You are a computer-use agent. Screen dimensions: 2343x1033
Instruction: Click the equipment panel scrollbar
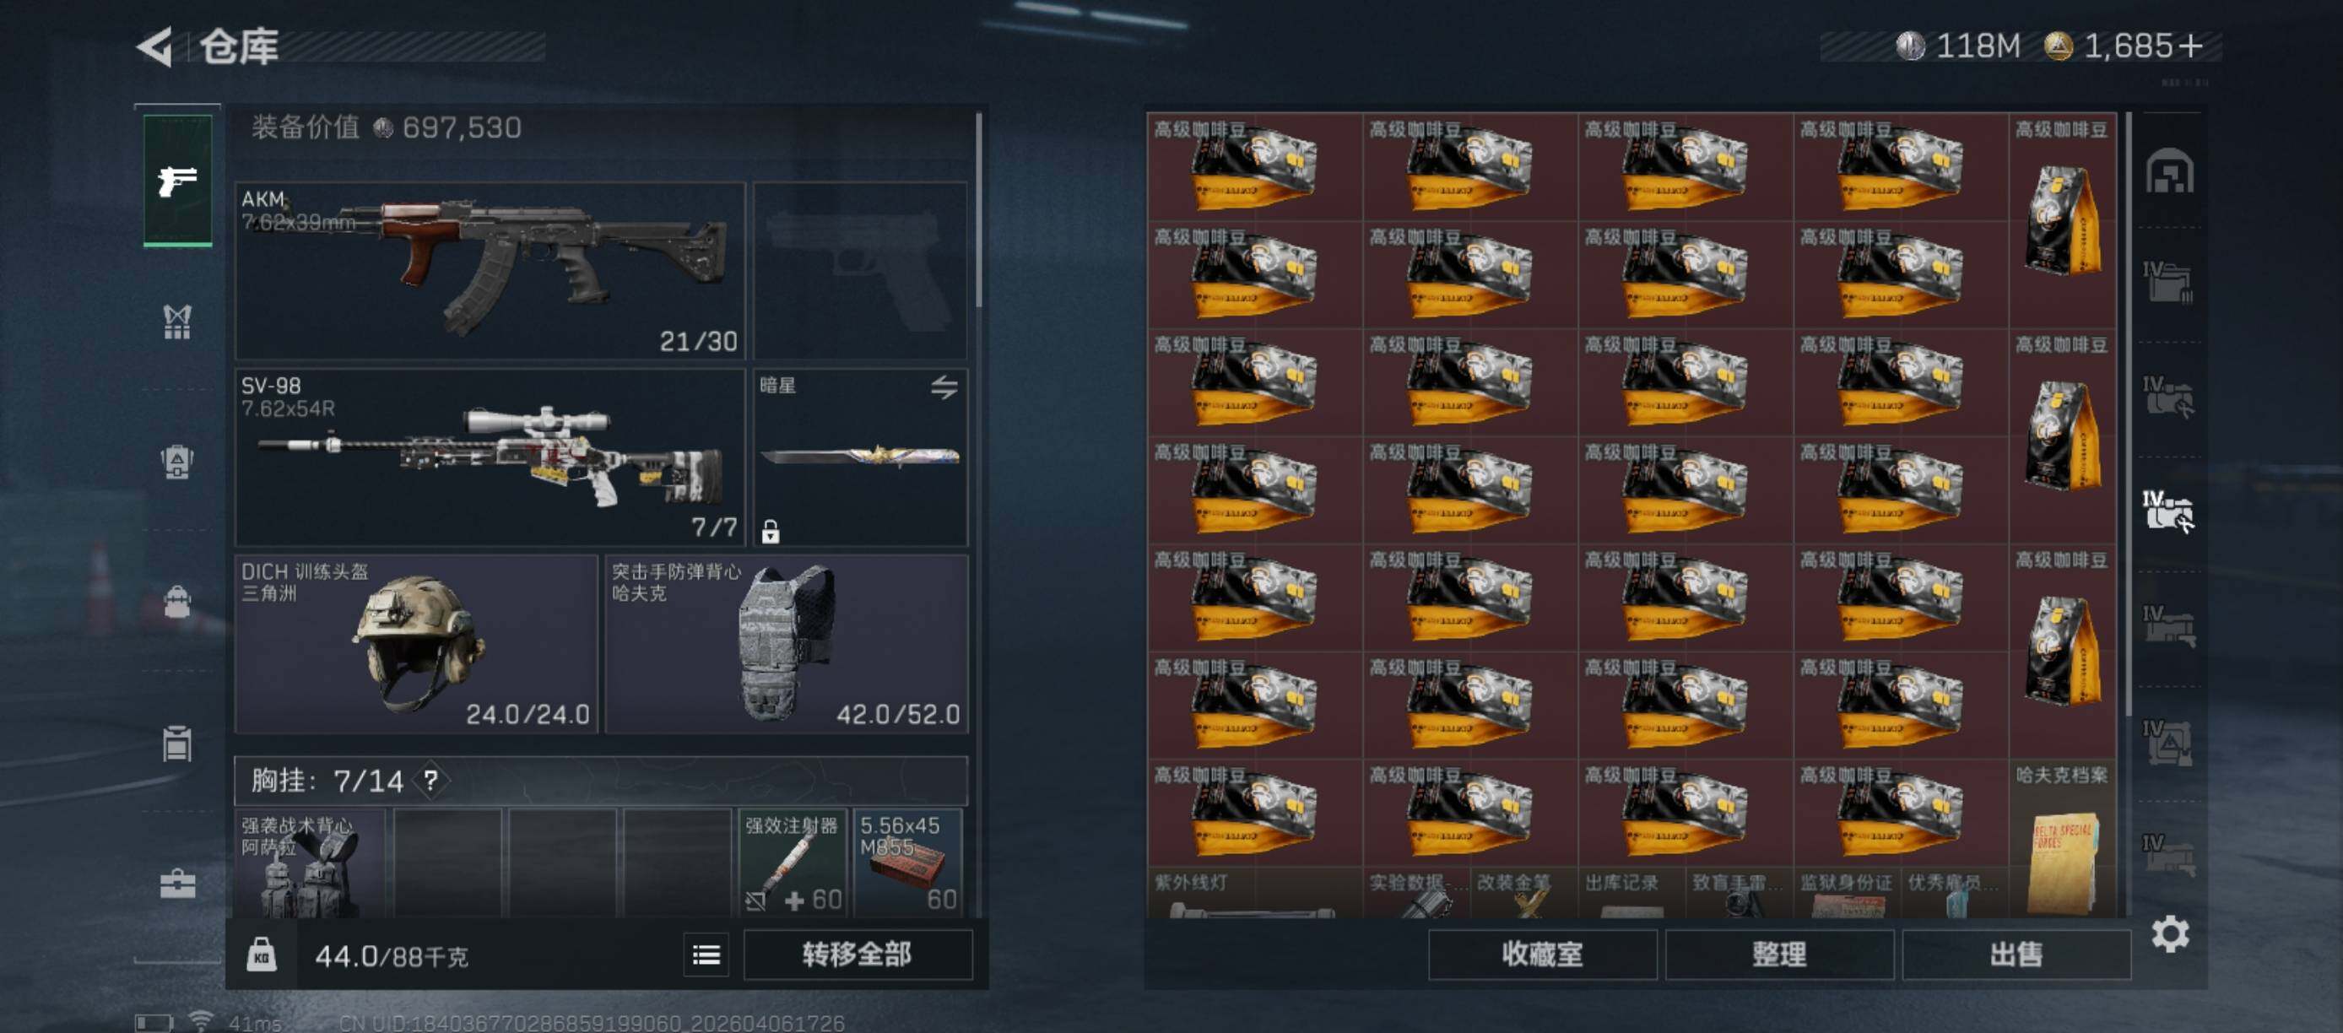[x=979, y=210]
